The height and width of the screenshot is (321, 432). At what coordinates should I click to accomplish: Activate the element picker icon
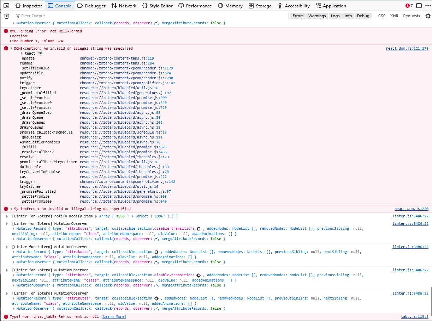coord(6,6)
